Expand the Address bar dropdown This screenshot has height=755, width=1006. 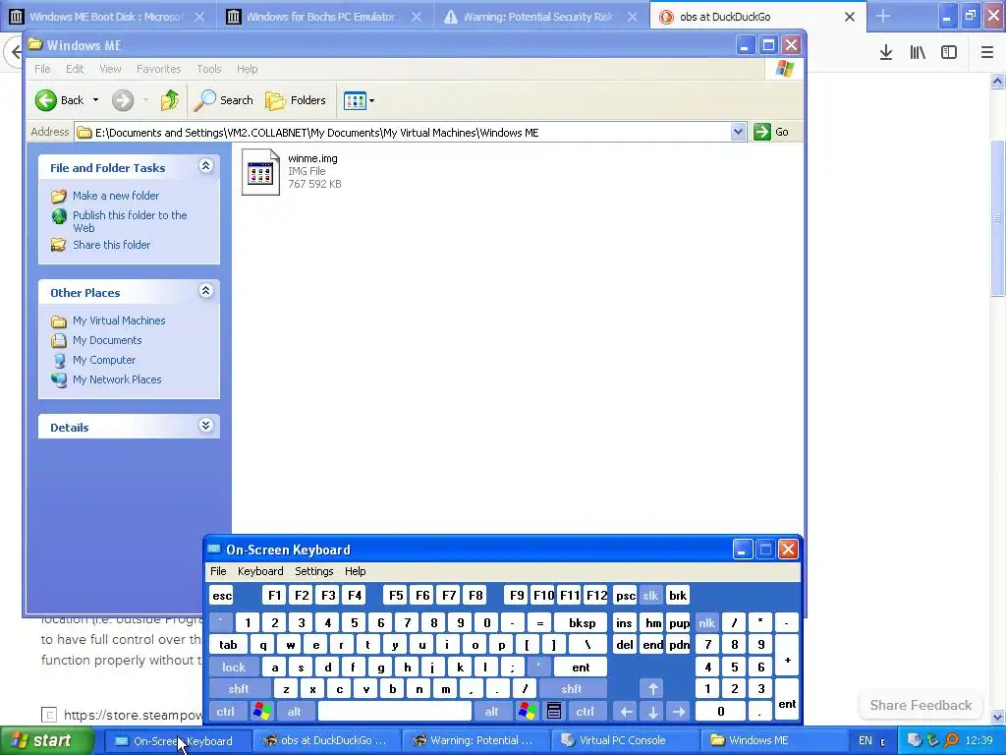point(738,132)
